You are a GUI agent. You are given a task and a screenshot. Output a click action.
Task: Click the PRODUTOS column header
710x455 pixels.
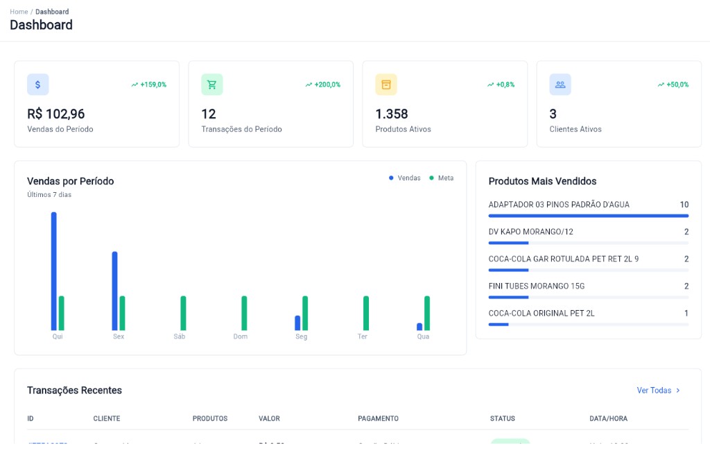click(x=210, y=418)
